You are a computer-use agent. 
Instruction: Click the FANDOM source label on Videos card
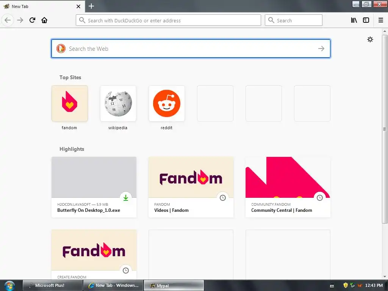tap(162, 204)
